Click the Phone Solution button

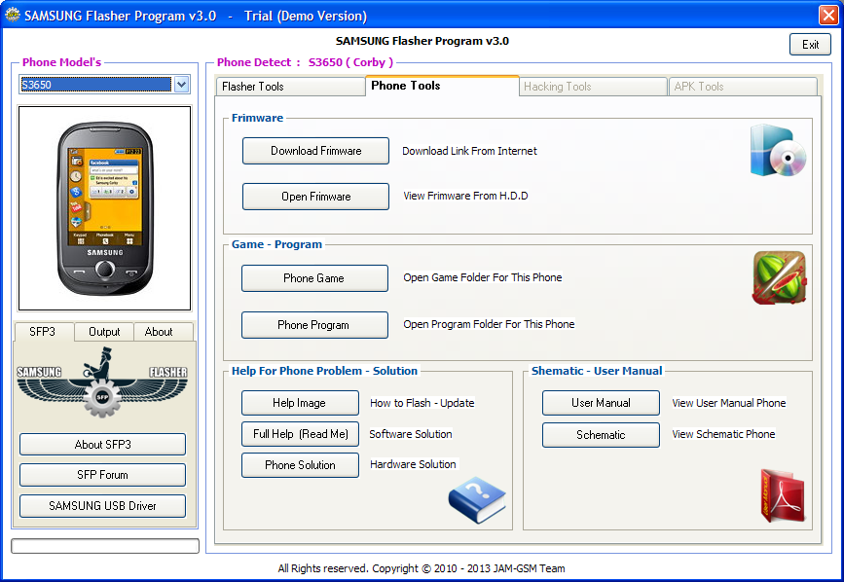click(x=300, y=465)
